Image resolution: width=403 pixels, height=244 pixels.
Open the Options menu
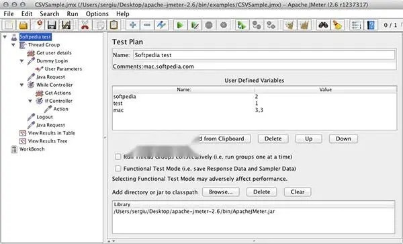pos(97,14)
